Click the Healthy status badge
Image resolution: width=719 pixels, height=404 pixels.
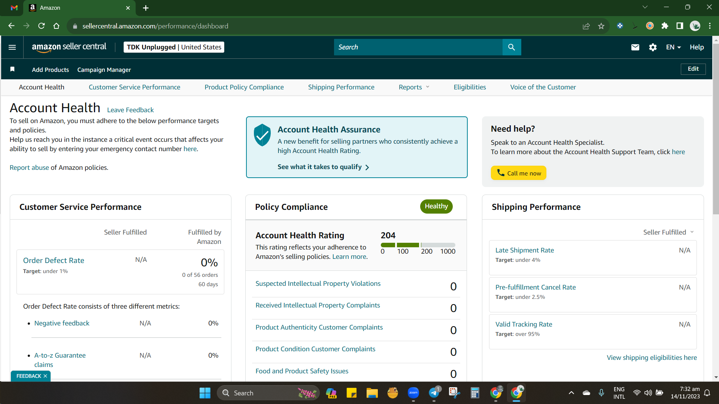coord(436,206)
